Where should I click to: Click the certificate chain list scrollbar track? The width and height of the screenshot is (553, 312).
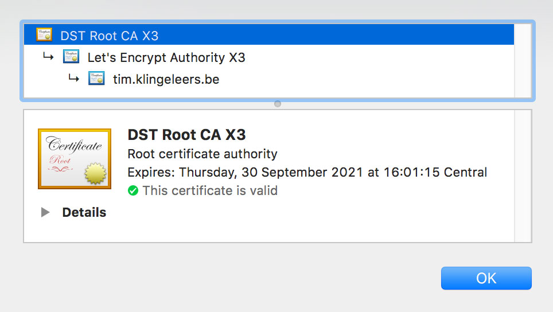[523, 61]
